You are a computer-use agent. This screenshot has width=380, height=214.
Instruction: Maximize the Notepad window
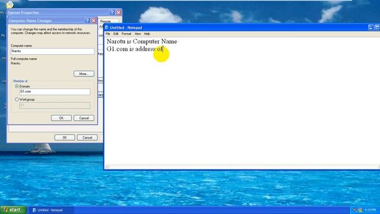(378, 27)
